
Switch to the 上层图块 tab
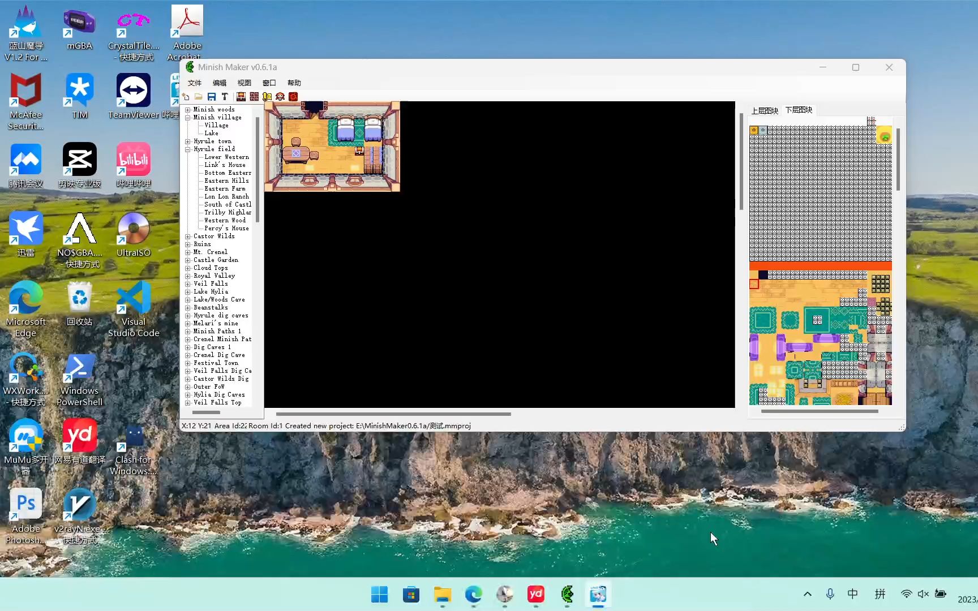(x=765, y=110)
